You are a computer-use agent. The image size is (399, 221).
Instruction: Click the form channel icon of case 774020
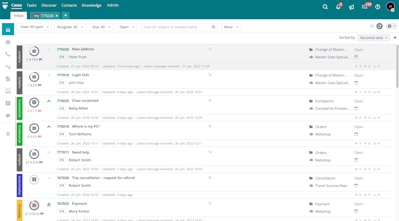34,103
